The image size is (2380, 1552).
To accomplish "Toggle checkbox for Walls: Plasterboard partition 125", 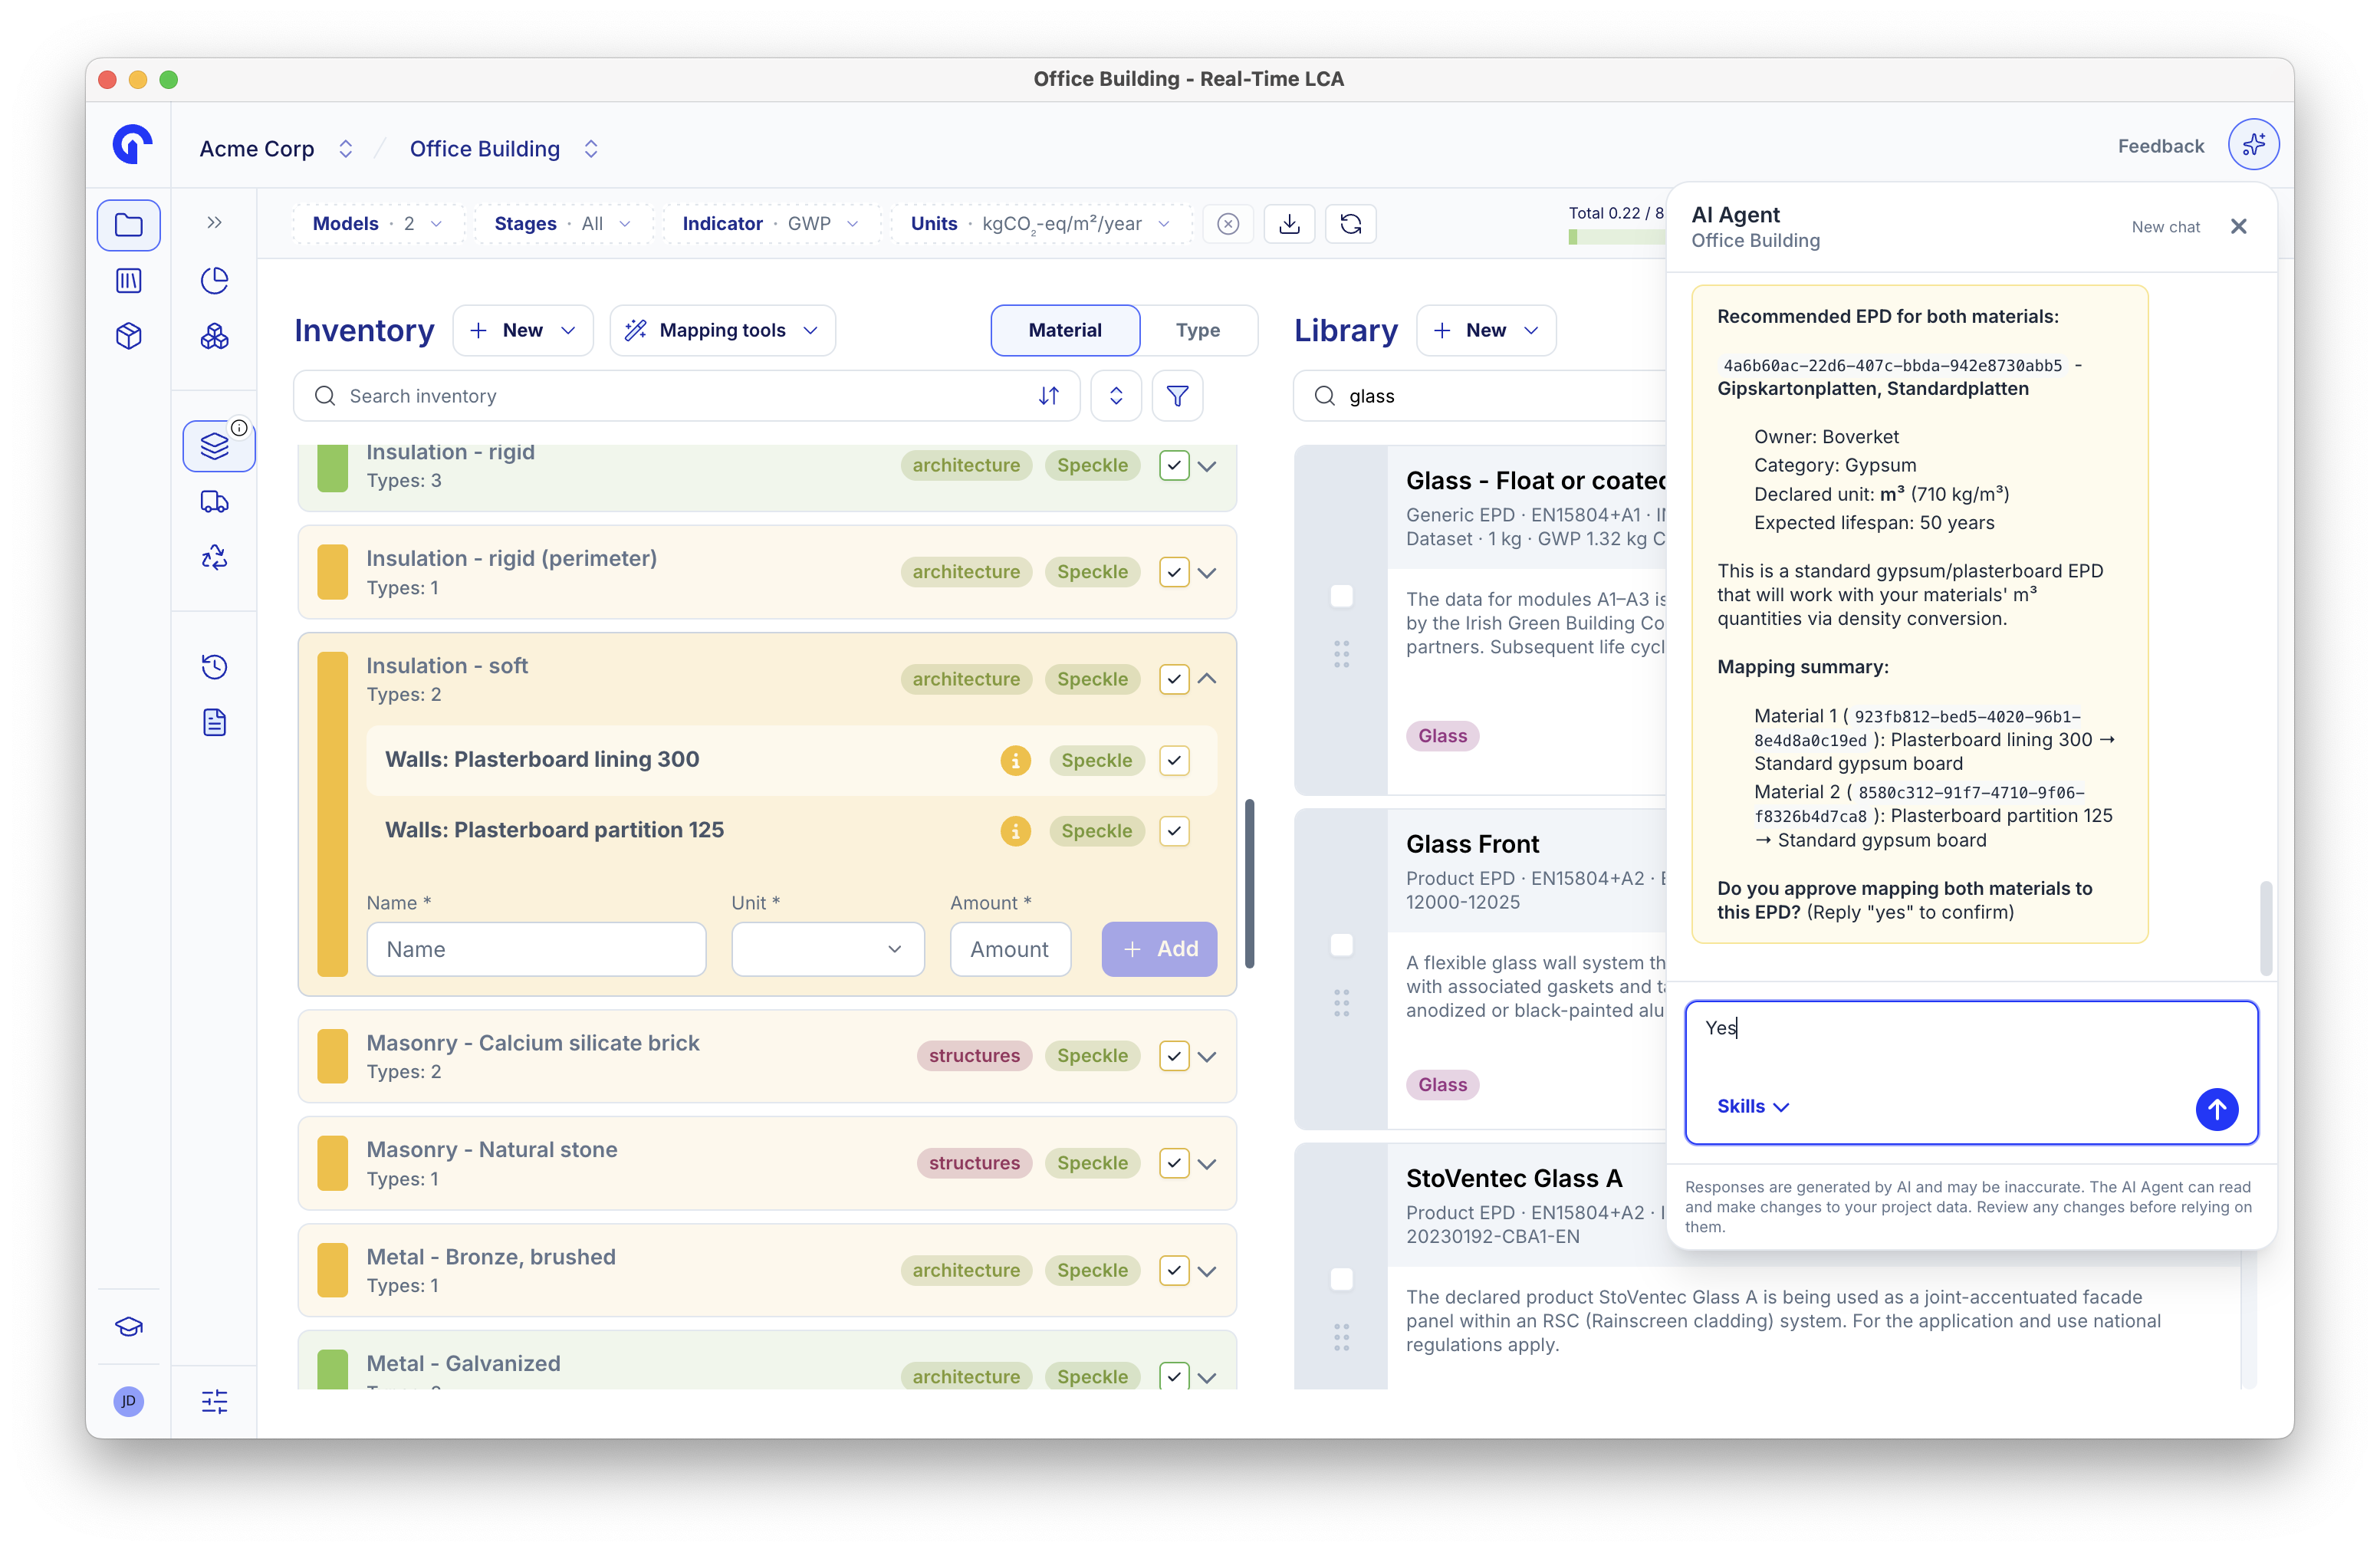I will coord(1174,832).
